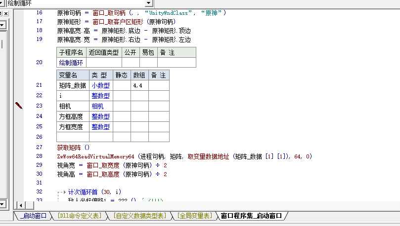Close the left side panel
Image resolution: width=400 pixels, height=226 pixels.
coord(6,13)
